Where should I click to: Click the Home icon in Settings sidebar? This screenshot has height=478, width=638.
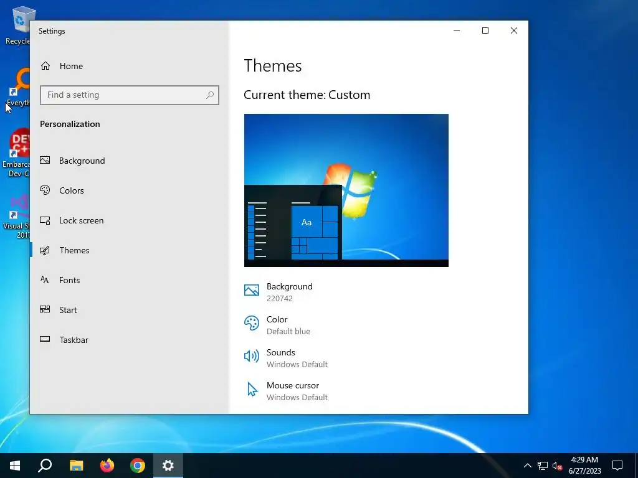45,66
